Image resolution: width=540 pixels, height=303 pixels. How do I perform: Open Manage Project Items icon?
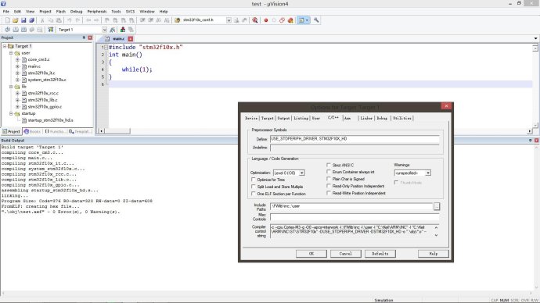123,30
